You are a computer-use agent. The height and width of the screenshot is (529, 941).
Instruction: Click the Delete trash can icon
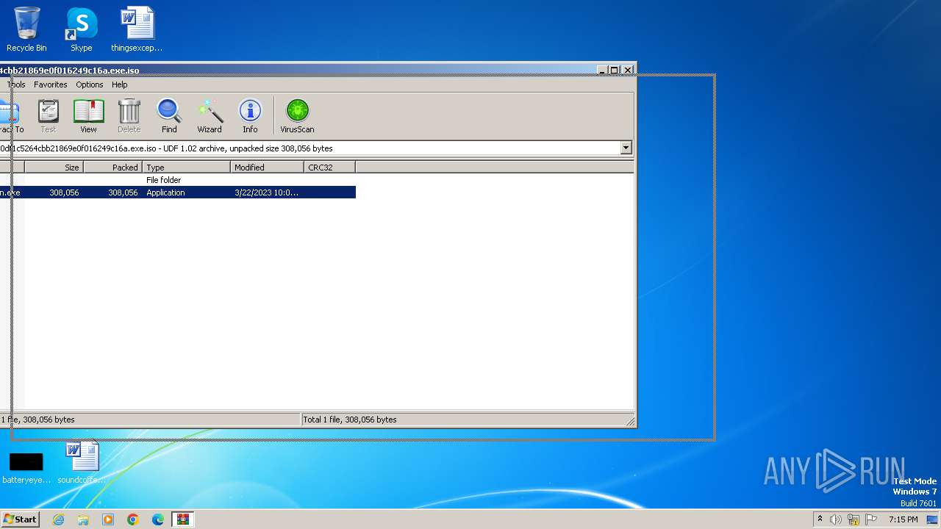[x=129, y=116]
